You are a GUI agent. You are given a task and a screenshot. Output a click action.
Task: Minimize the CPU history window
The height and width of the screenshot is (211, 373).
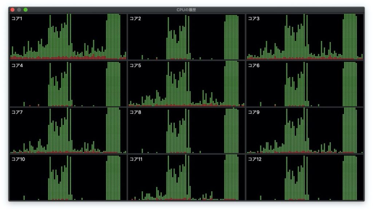(19, 10)
